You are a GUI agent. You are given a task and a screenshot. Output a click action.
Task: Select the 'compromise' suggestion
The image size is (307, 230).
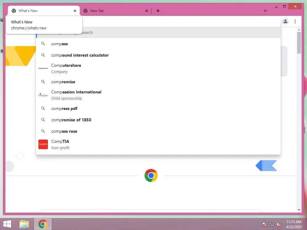pyautogui.click(x=158, y=82)
